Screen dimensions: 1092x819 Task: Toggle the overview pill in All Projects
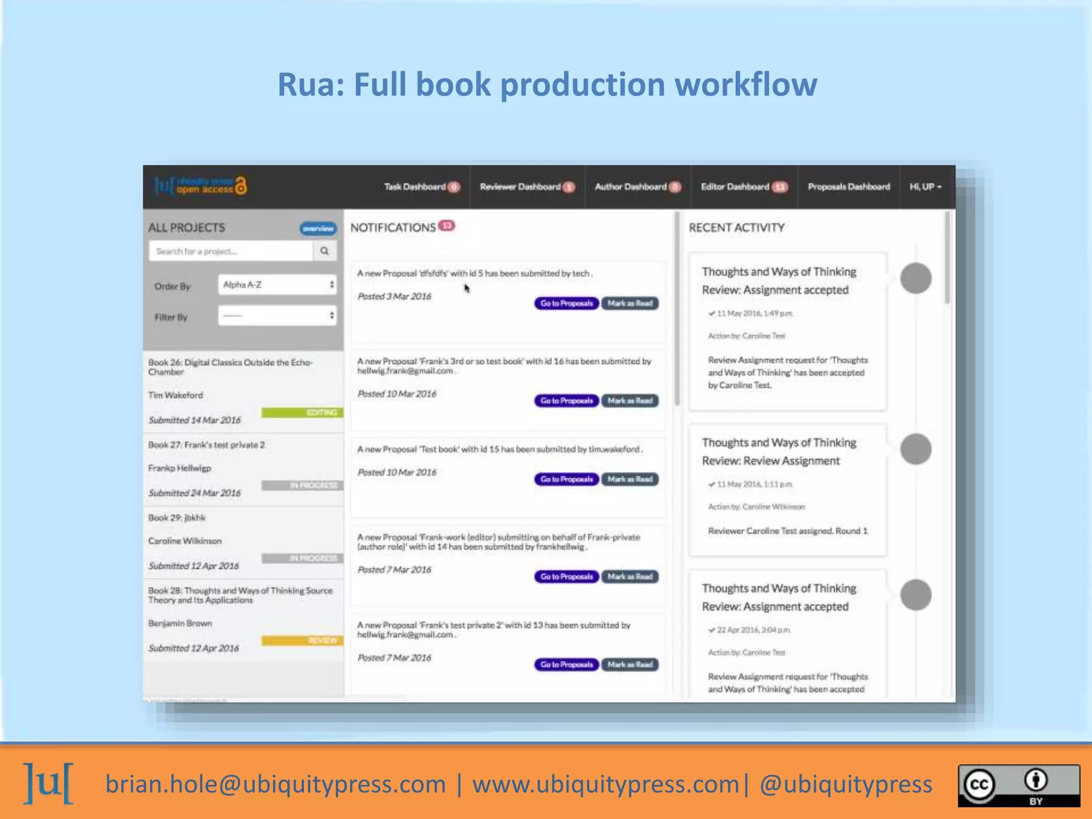coord(318,229)
